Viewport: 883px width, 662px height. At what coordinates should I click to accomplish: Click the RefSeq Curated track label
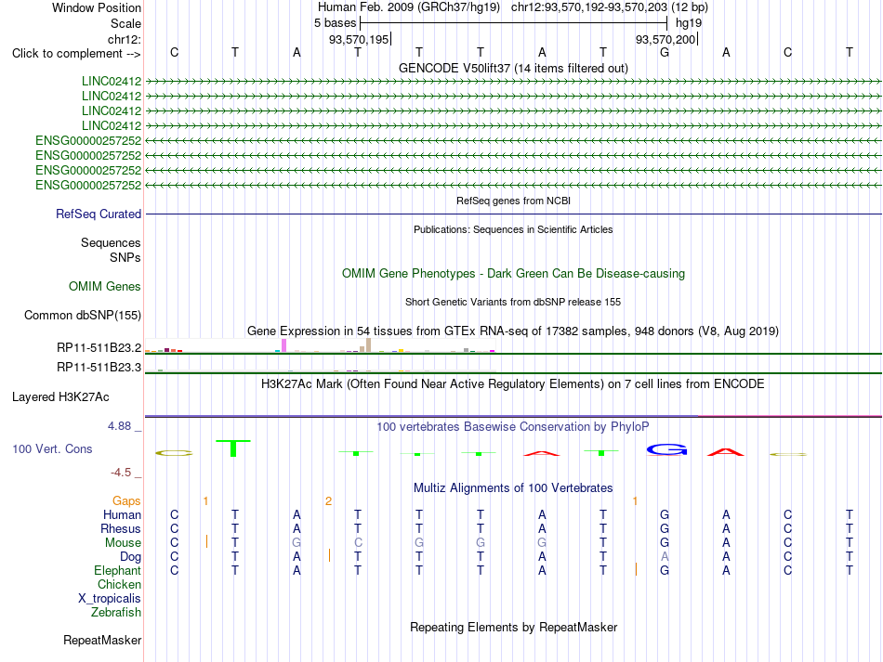(99, 214)
